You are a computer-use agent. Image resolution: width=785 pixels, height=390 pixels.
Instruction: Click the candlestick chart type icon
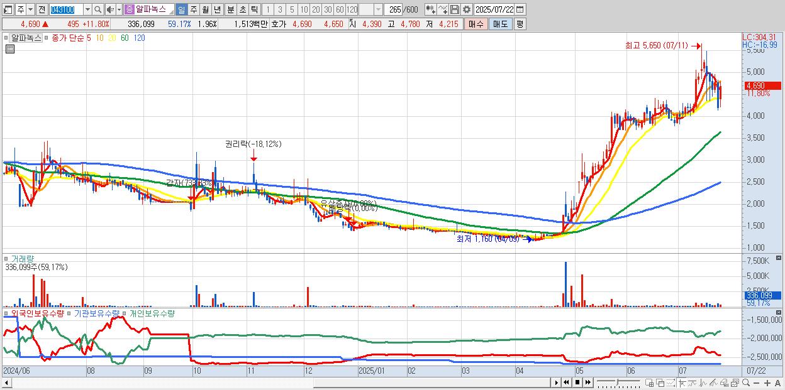pos(430,9)
